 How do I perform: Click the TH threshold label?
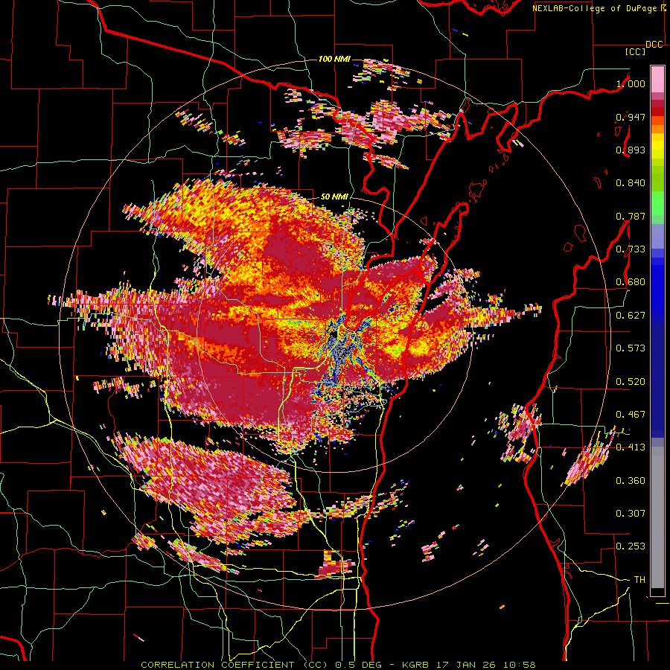tap(639, 580)
